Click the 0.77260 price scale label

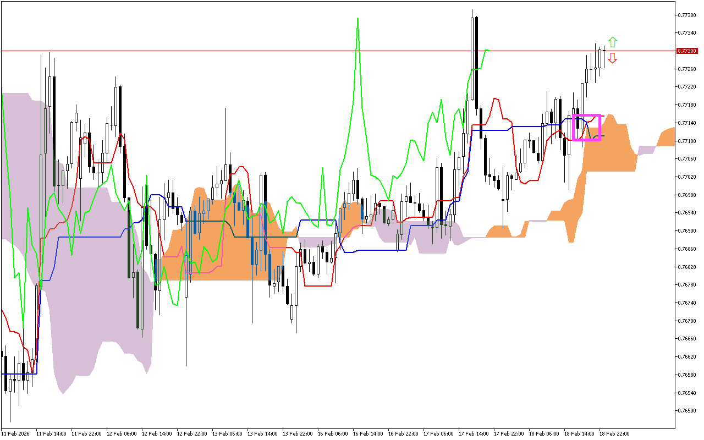coord(689,69)
